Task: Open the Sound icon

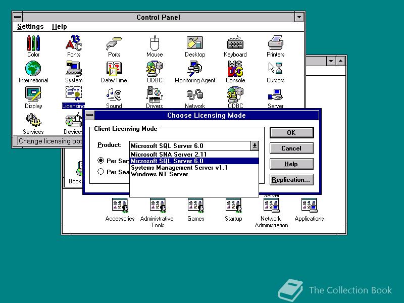Action: (x=114, y=97)
